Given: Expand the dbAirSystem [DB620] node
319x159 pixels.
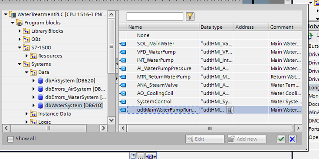Looking at the screenshot, I should pyautogui.click(x=33, y=81).
